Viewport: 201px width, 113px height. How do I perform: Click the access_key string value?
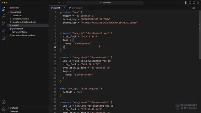click(x=95, y=19)
